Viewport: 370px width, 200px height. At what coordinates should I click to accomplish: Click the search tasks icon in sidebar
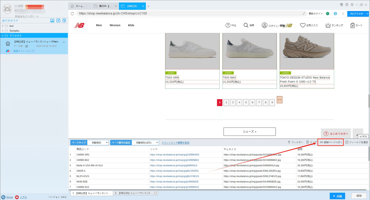64,20
